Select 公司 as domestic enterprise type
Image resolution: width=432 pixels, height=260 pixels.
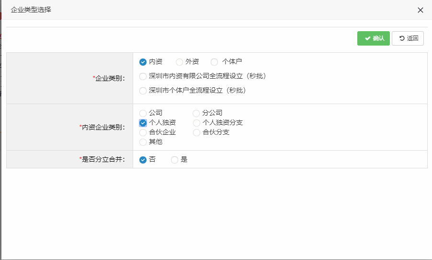point(143,113)
